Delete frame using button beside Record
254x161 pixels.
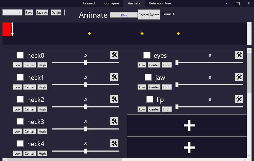point(154,15)
